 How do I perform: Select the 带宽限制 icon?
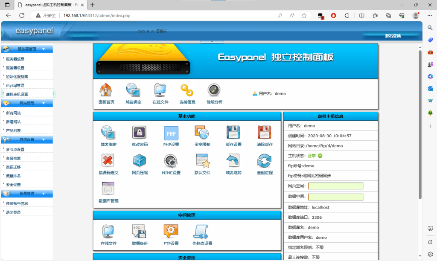coord(202,133)
